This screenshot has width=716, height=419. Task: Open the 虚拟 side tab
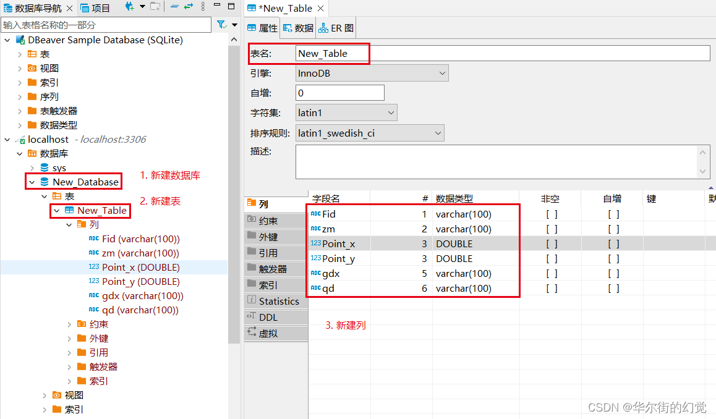click(276, 333)
